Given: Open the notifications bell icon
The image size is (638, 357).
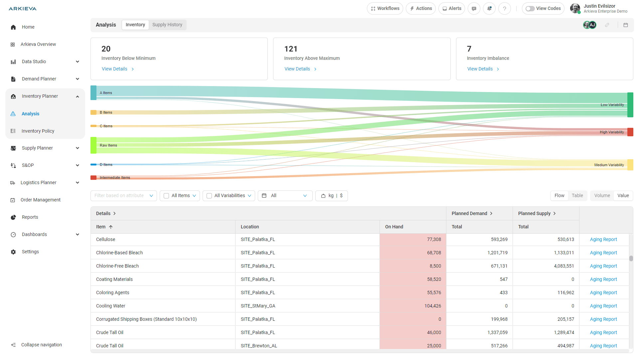Looking at the screenshot, I should click(489, 9).
